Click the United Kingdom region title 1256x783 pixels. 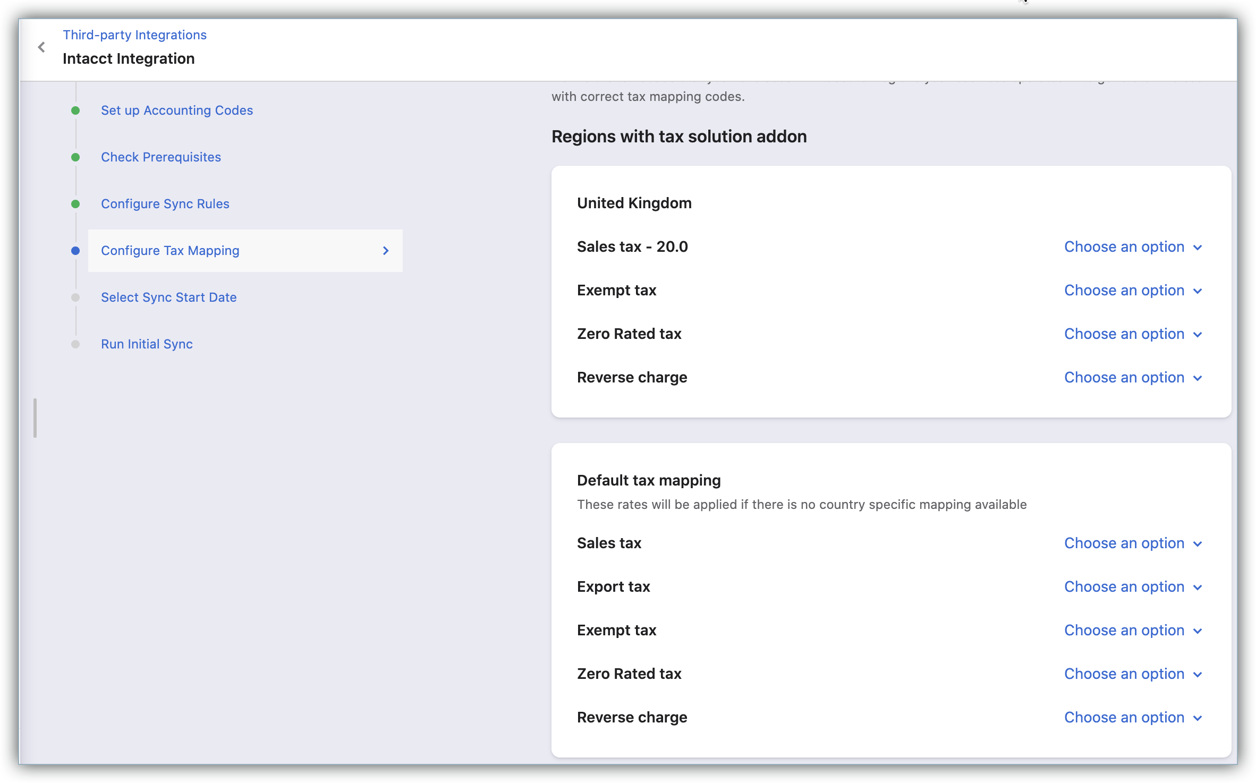634,203
